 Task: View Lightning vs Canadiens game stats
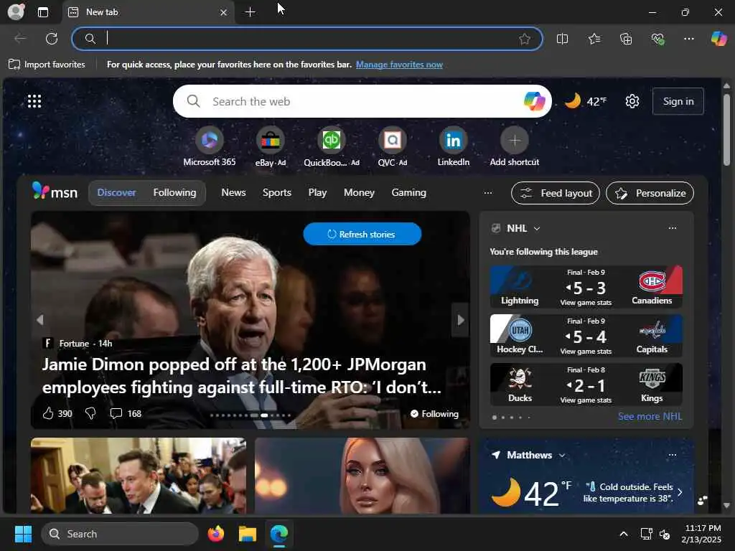(x=586, y=303)
